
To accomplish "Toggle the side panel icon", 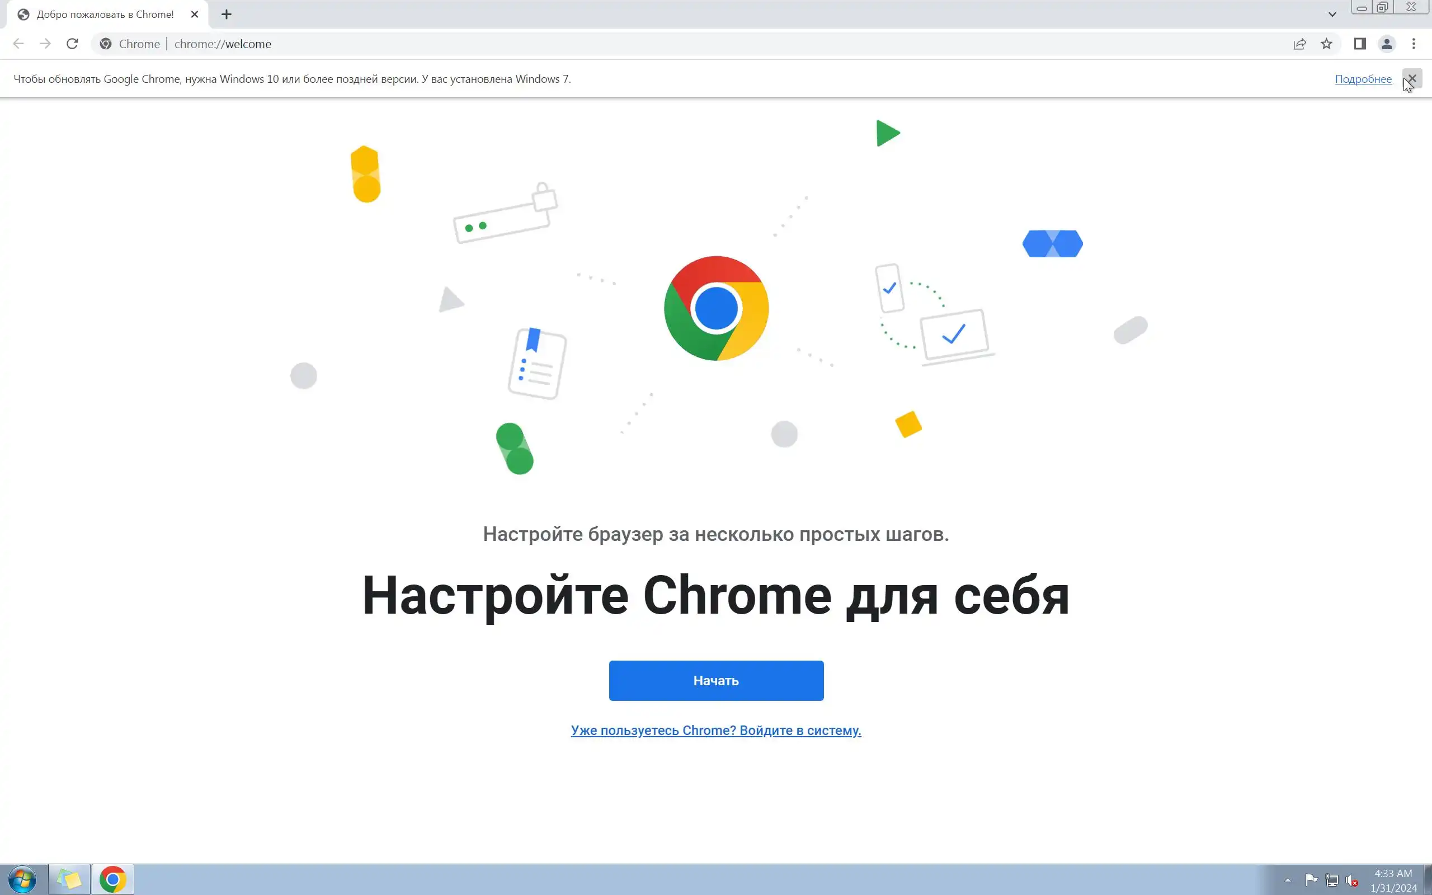I will click(1359, 44).
